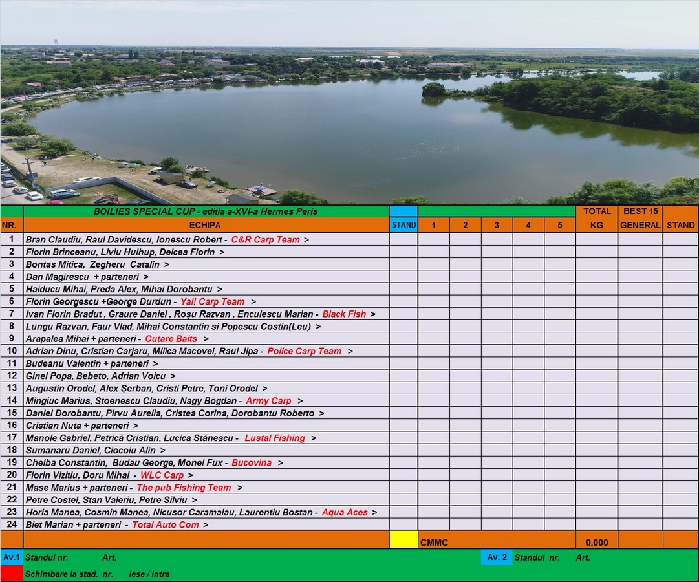
Task: Click the blue Av.1 cell
Action: coord(12,557)
